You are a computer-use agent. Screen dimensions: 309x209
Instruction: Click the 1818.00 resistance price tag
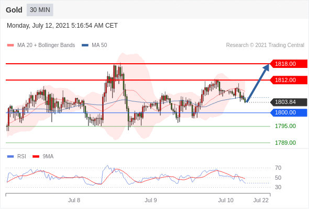(x=289, y=64)
